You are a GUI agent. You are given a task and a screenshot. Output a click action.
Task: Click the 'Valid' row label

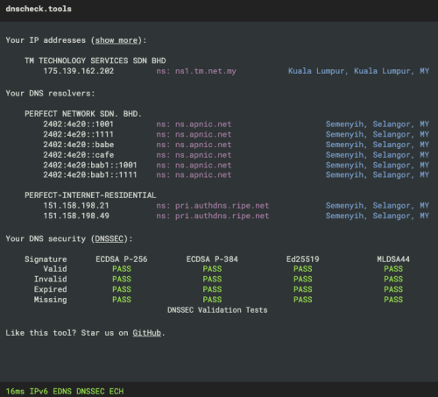click(55, 269)
